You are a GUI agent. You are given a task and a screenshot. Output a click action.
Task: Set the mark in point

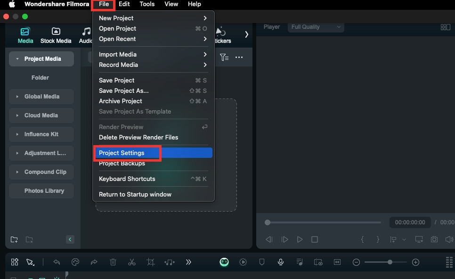362,239
